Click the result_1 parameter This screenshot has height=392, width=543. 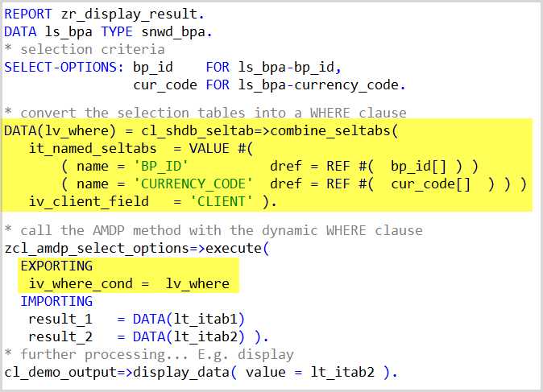tap(60, 320)
